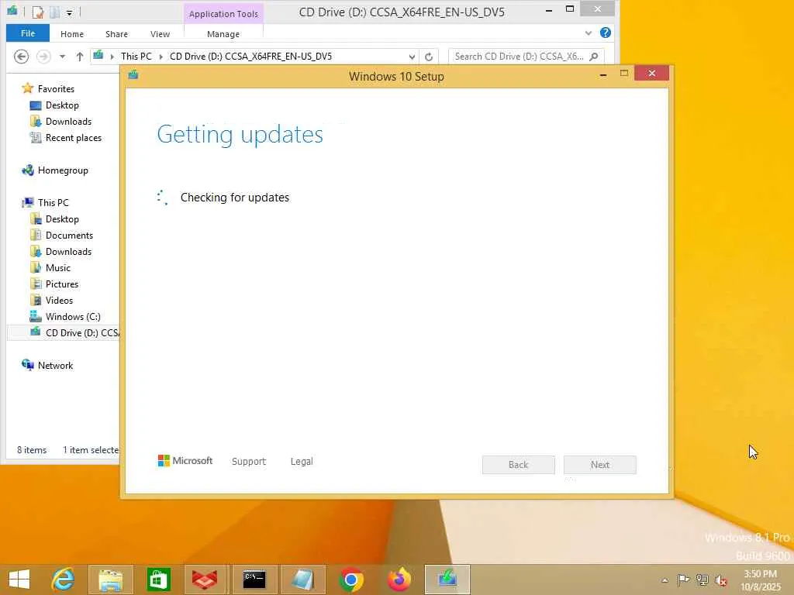This screenshot has width=794, height=595.
Task: Click the Microsoft logo in Setup
Action: (x=185, y=460)
